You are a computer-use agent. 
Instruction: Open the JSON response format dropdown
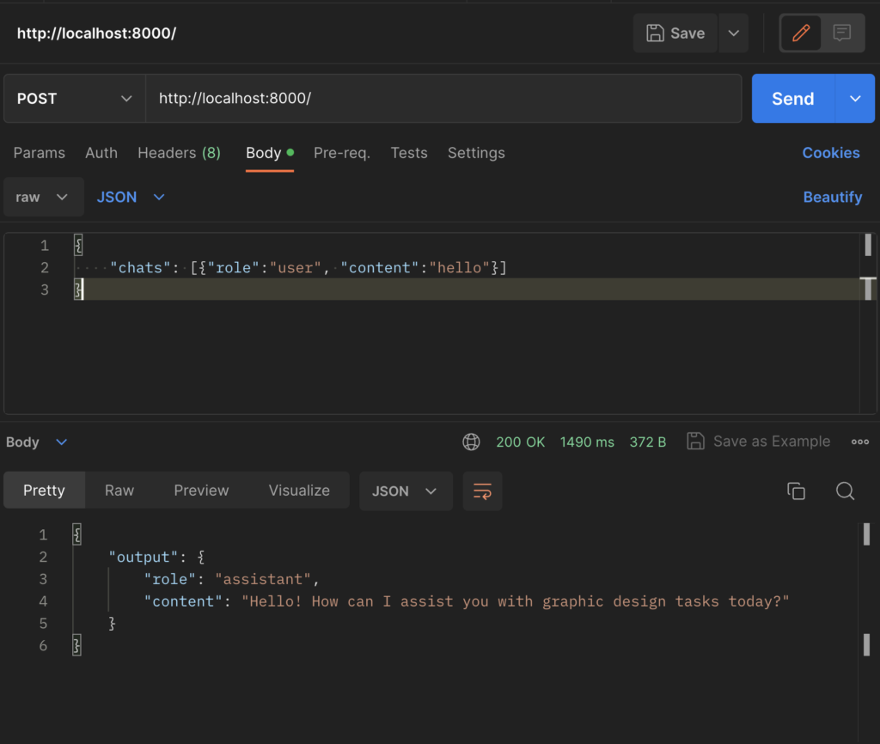point(405,491)
